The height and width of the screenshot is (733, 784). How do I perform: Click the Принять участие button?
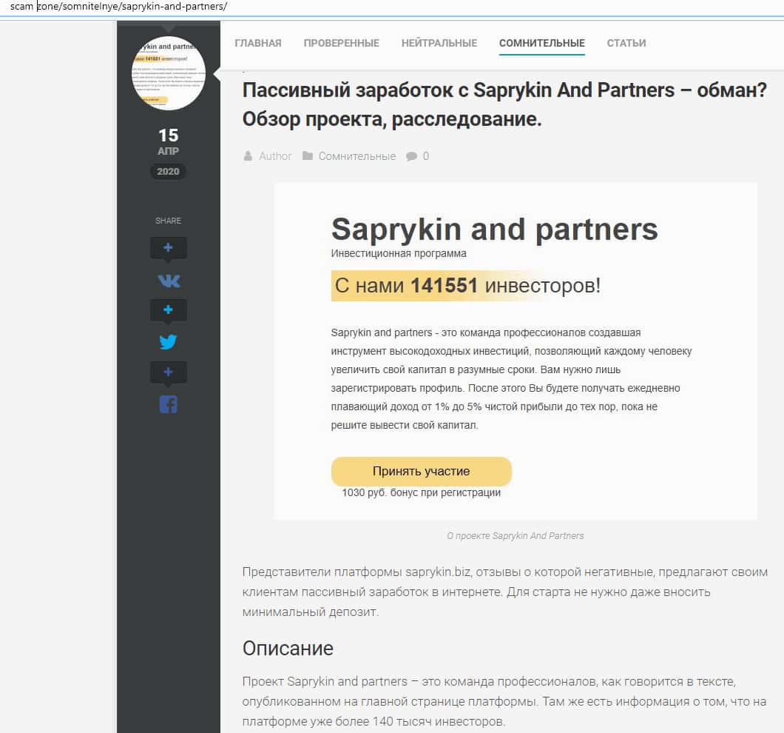421,471
